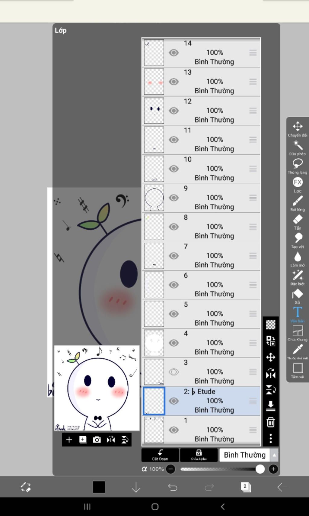Click the down arrow in bottom bar

[136, 487]
